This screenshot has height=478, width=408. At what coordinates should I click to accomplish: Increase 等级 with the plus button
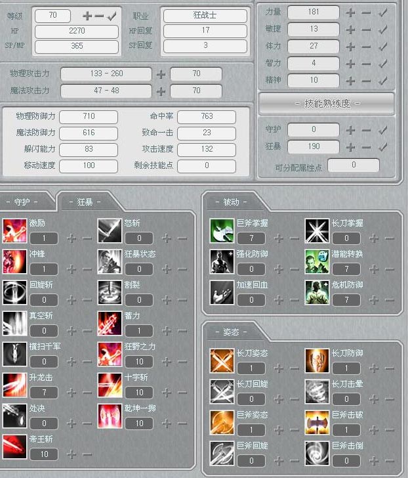(87, 16)
